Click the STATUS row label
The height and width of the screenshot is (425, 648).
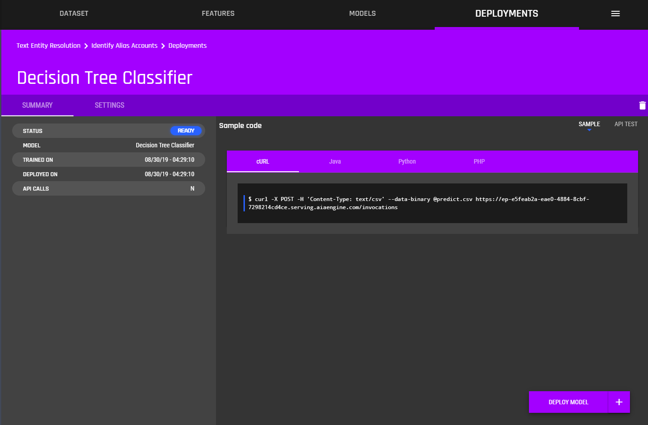click(x=32, y=131)
